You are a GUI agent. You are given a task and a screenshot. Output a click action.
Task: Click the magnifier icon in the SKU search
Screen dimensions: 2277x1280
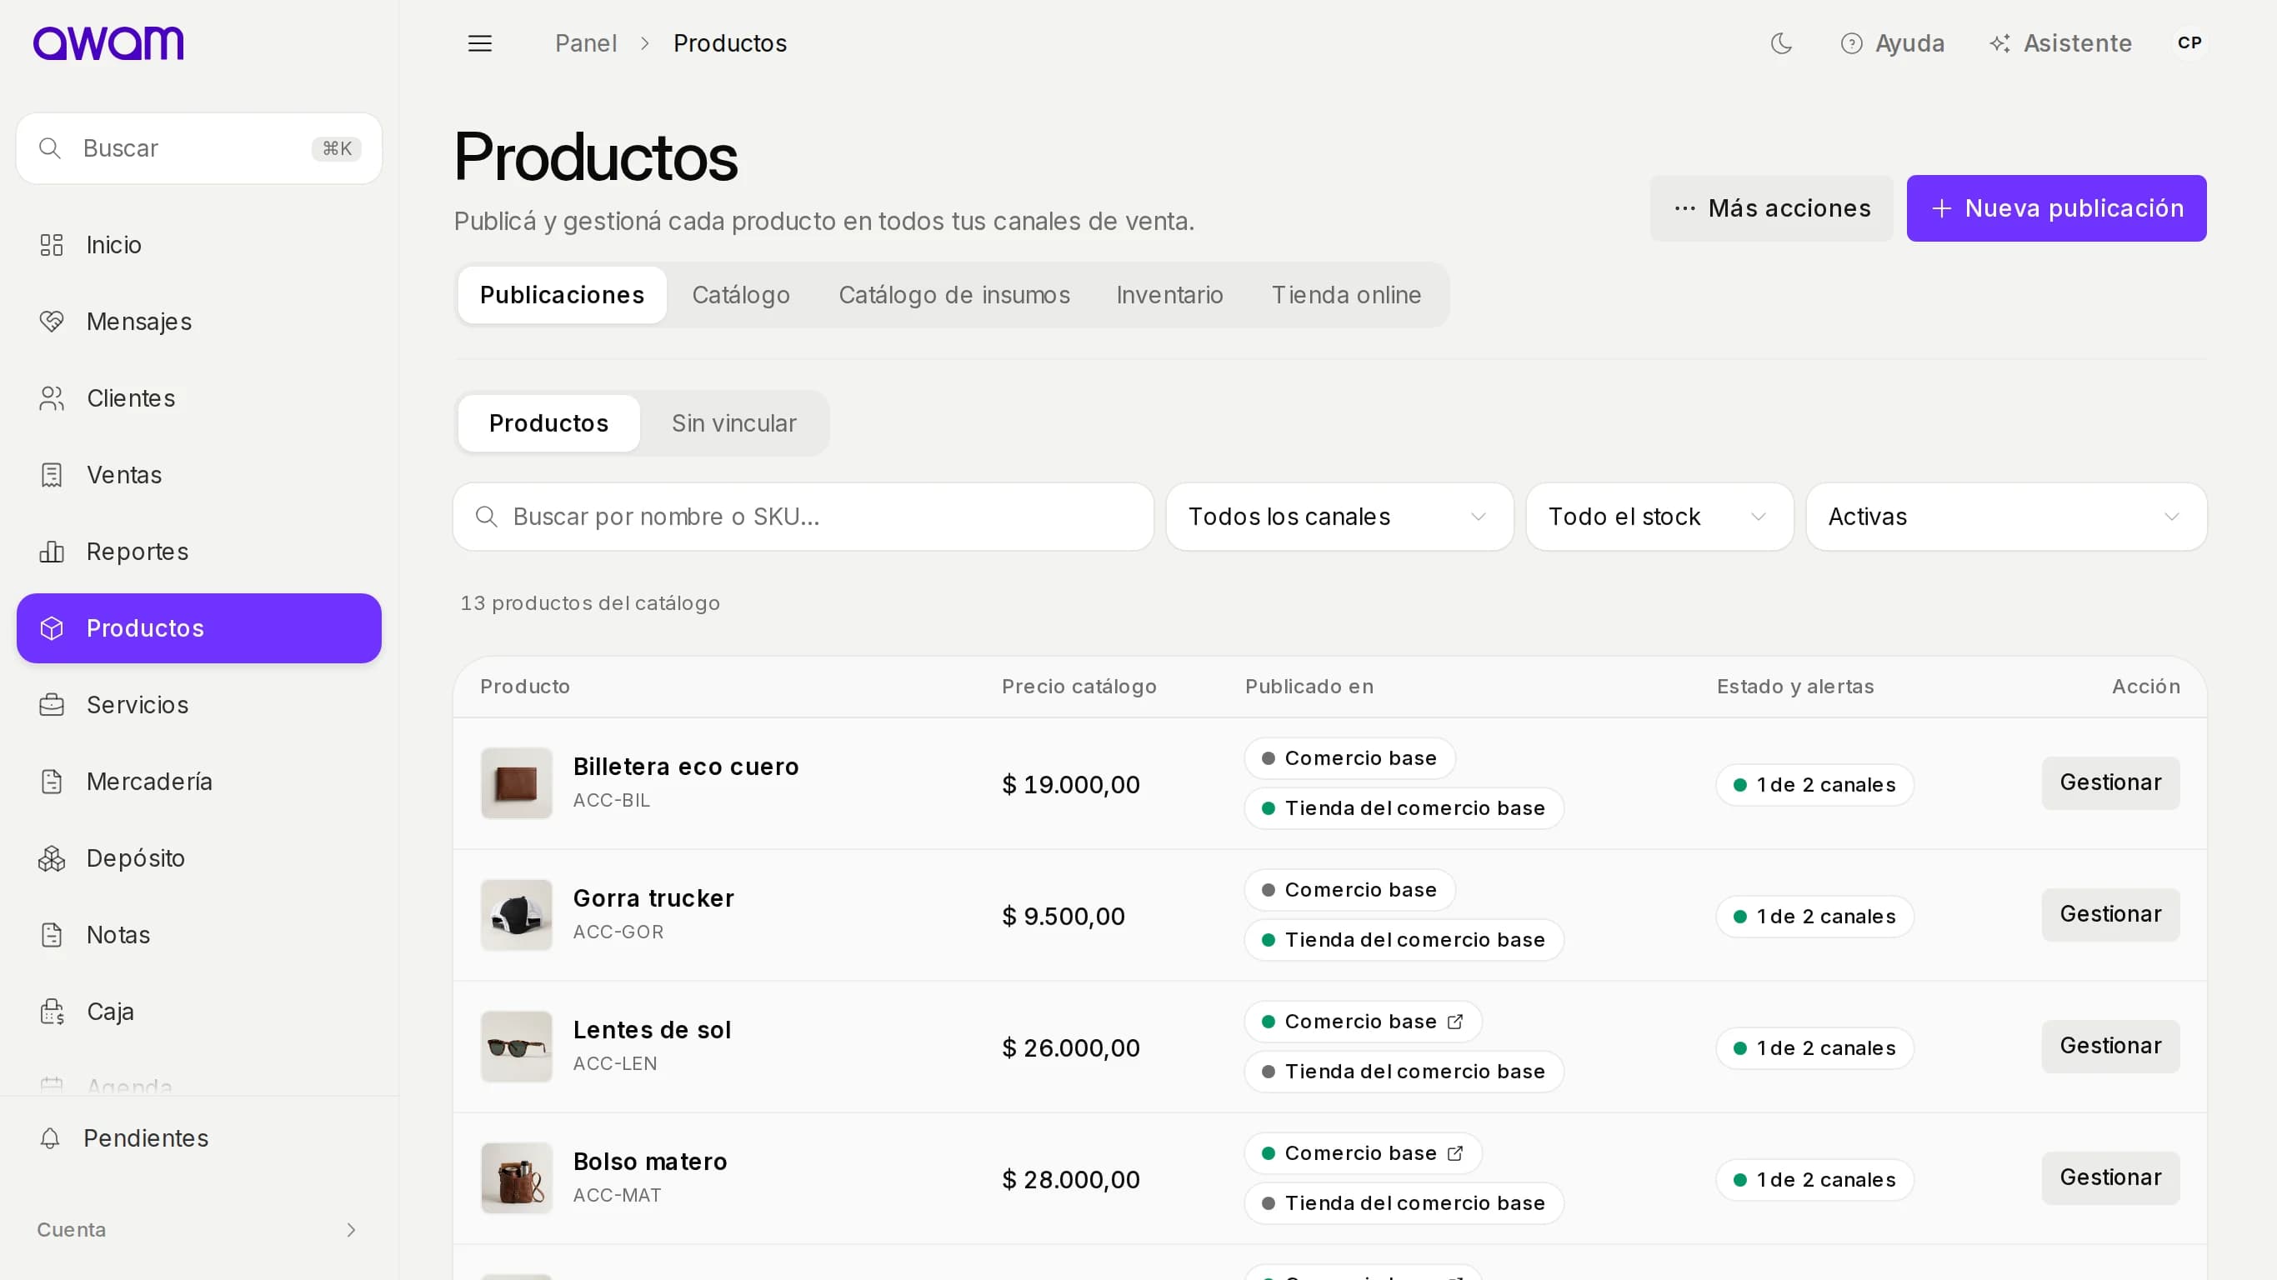coord(486,517)
